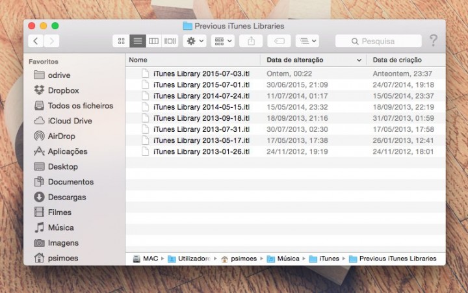
Task: Click Previous iTunes Libraries in path bar
Action: pos(393,259)
